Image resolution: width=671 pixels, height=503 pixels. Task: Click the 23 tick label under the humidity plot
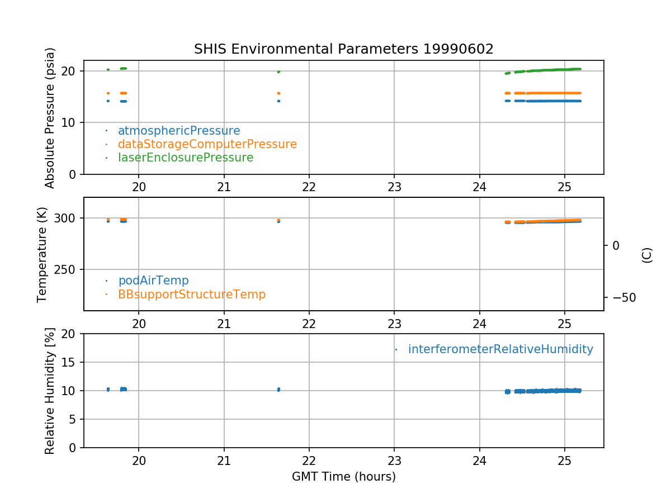coord(394,461)
